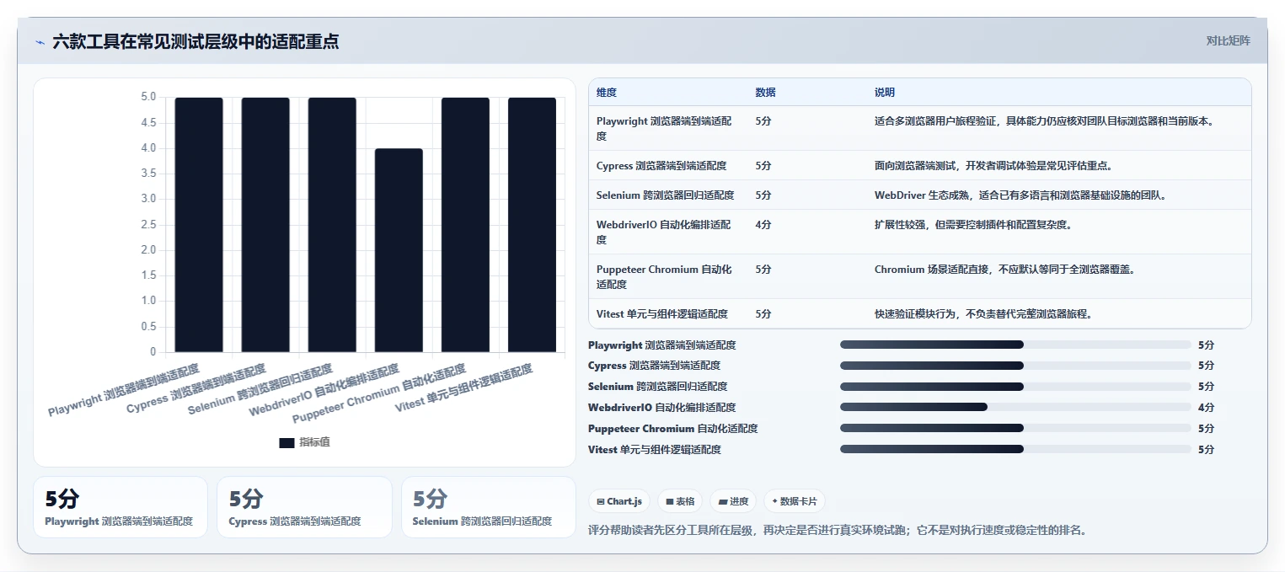The width and height of the screenshot is (1285, 572).
Task: Click the 4.0 y-axis tick label
Action: pos(147,148)
